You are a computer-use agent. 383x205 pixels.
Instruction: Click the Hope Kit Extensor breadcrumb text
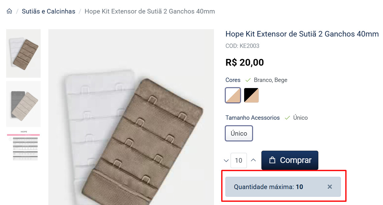[150, 11]
